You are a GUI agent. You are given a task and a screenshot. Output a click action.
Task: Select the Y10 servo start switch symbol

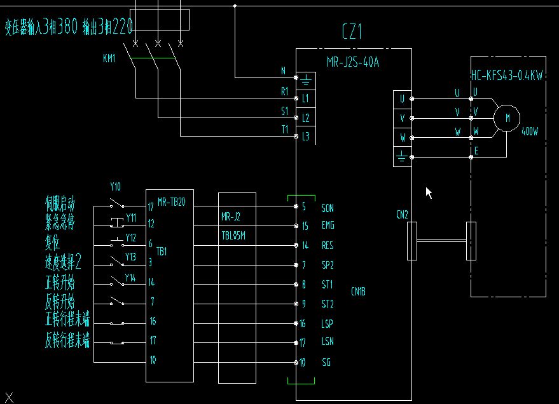(x=116, y=203)
